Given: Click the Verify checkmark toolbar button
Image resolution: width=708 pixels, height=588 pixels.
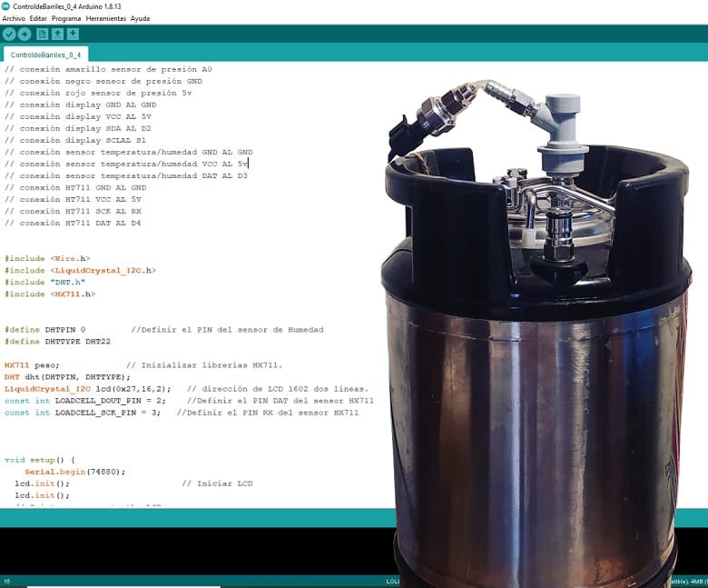Looking at the screenshot, I should click(10, 34).
